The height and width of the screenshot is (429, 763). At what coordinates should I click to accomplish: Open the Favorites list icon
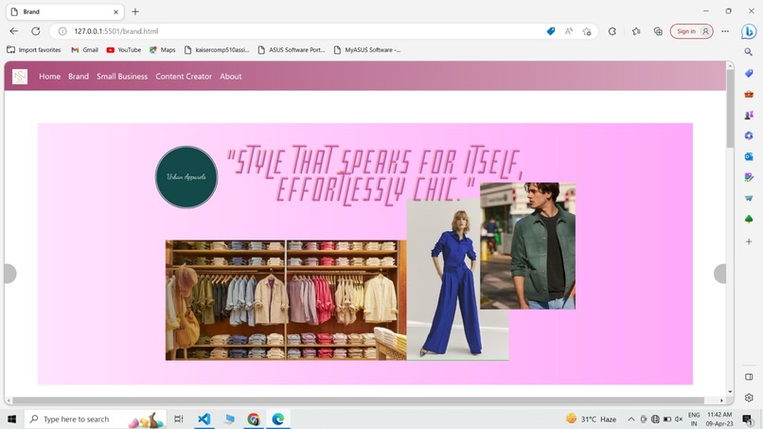tap(636, 31)
